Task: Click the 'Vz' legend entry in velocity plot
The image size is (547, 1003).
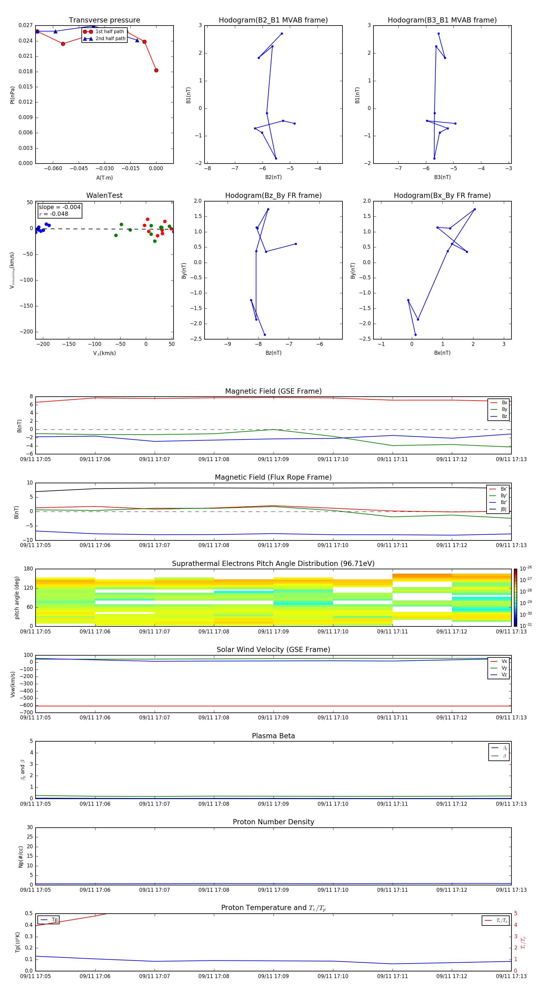Action: click(x=499, y=675)
